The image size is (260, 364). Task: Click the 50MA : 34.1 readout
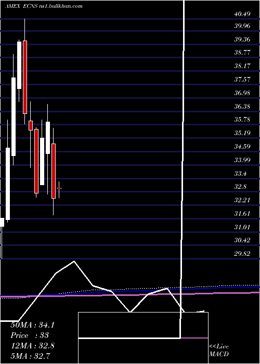(32, 325)
